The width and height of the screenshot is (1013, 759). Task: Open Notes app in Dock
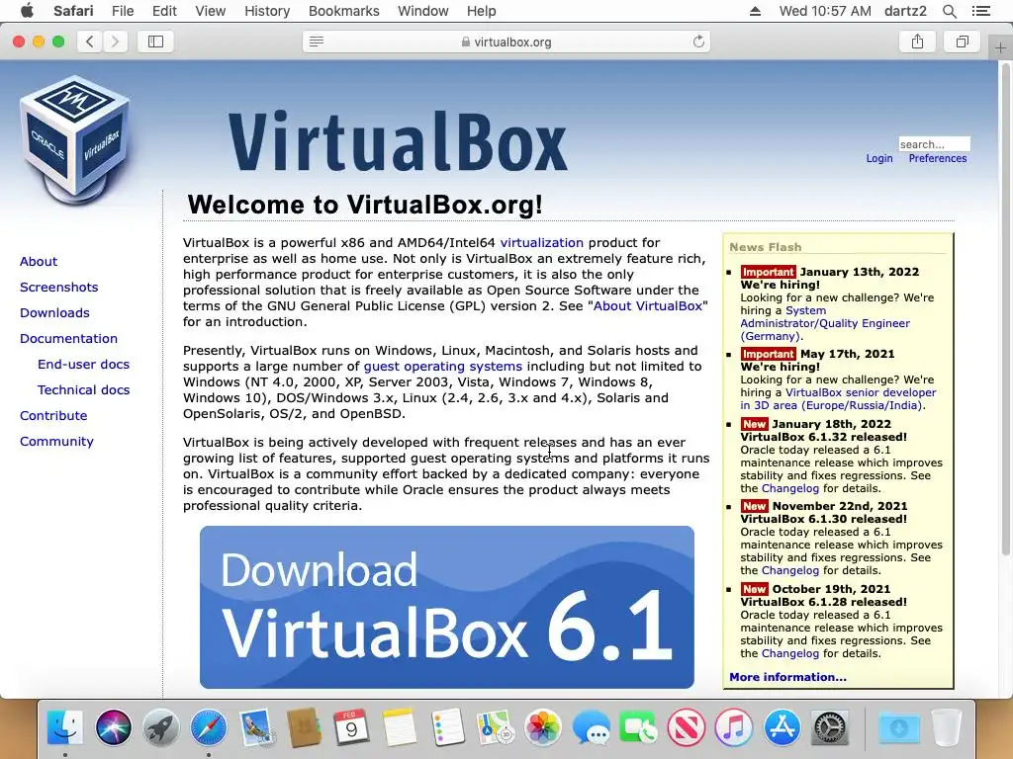click(x=400, y=727)
